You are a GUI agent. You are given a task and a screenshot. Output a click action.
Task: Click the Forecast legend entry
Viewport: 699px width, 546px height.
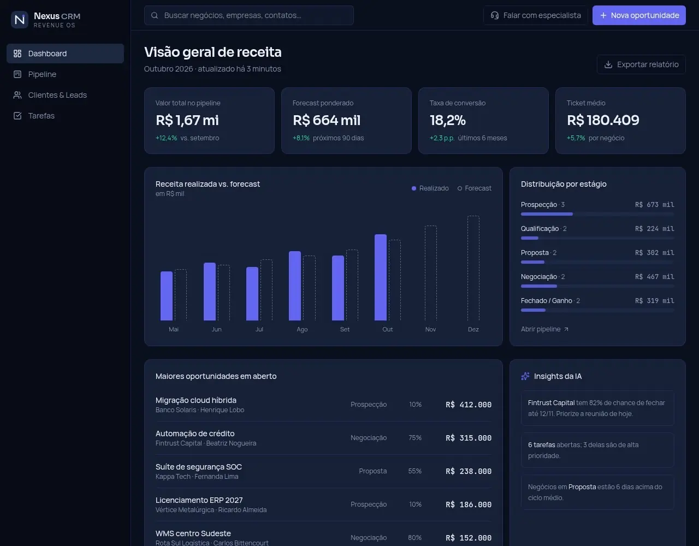[x=475, y=188]
